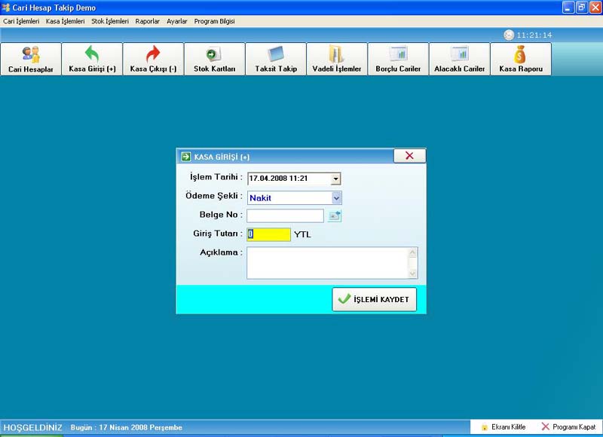
Task: Open Cari Hesaplar from toolbar
Action: (x=31, y=60)
